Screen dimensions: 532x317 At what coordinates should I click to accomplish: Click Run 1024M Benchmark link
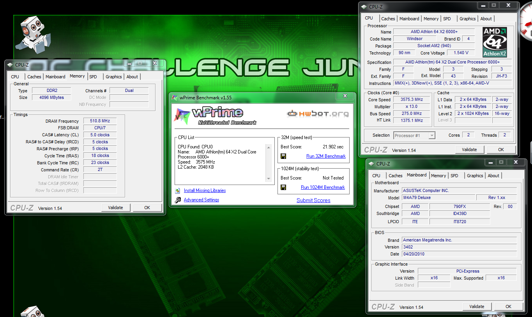[x=323, y=187]
